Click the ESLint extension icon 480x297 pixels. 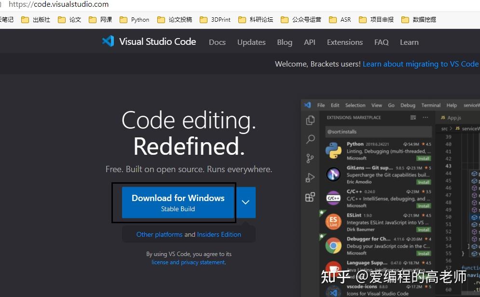(x=333, y=222)
